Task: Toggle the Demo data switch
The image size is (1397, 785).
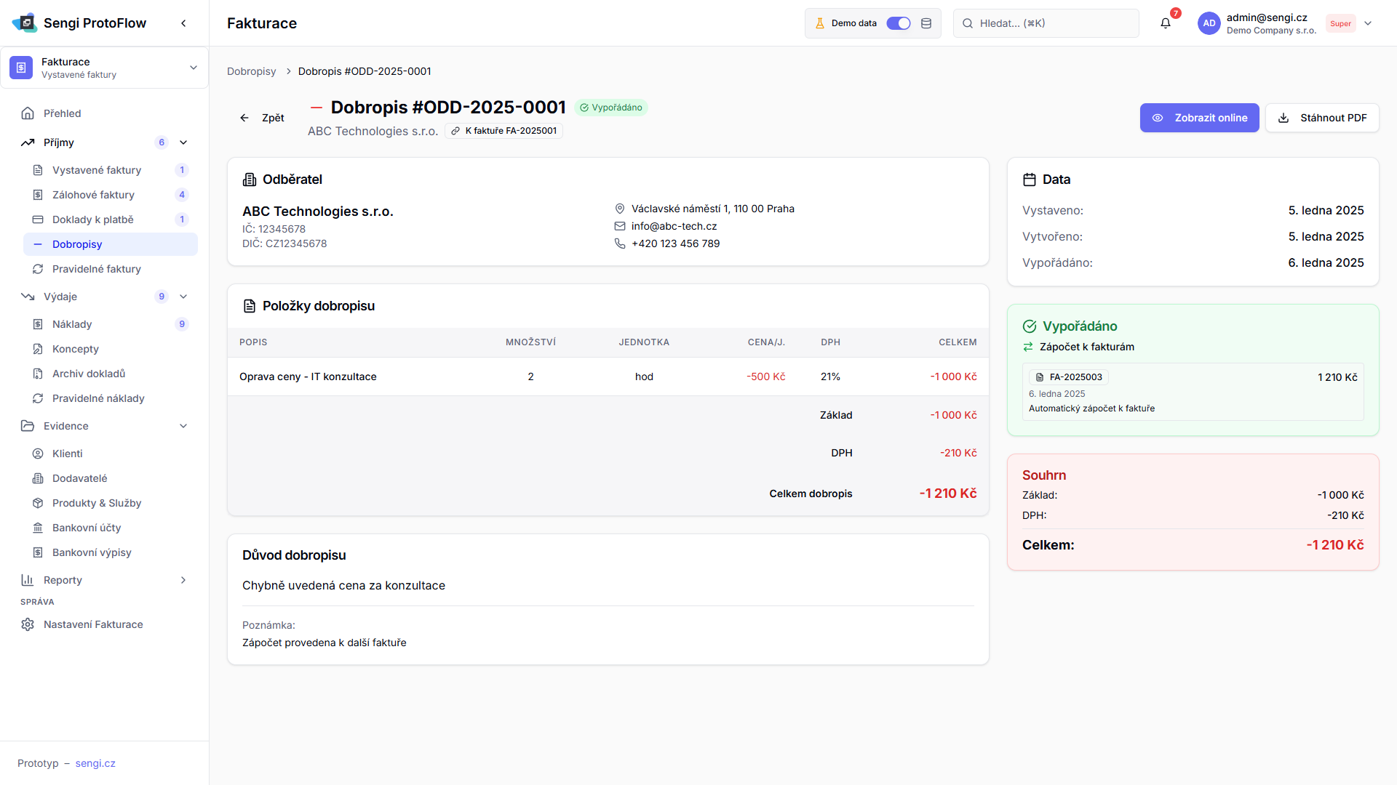Action: [898, 23]
